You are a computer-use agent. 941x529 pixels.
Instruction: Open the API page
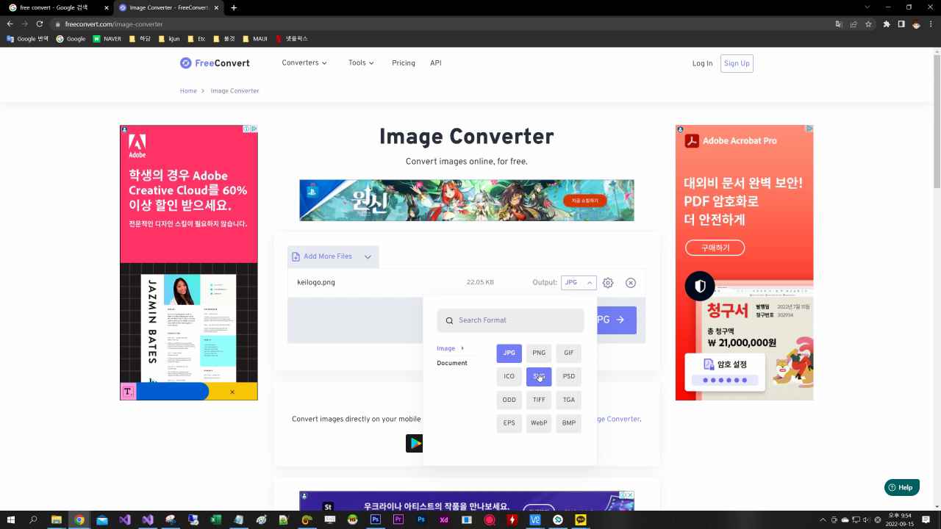tap(436, 63)
